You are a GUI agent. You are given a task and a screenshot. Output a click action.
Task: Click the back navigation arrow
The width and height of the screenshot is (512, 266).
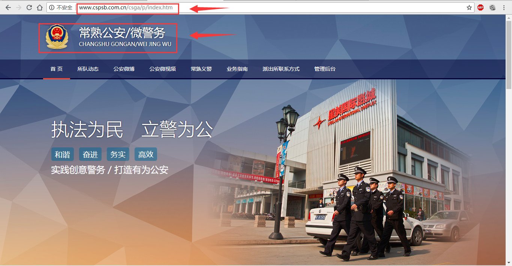(8, 7)
